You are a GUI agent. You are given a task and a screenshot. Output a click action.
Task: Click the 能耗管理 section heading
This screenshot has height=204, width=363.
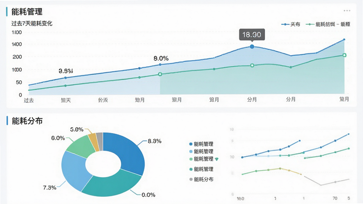click(27, 12)
